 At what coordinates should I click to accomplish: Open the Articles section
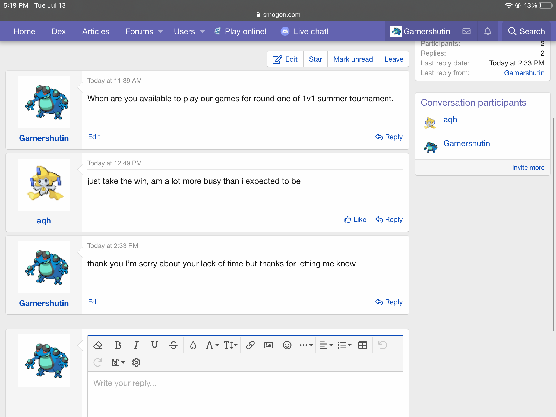pyautogui.click(x=95, y=31)
